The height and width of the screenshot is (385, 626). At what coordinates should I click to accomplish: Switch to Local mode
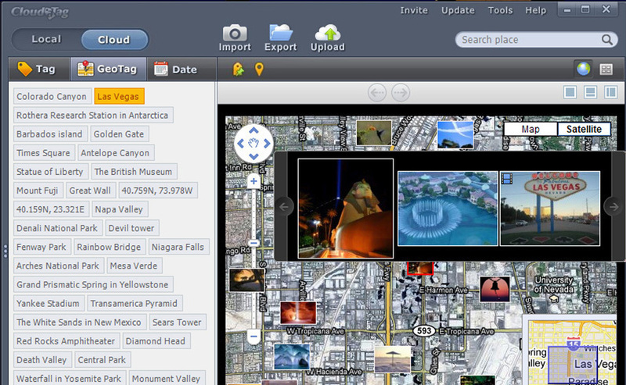click(46, 39)
